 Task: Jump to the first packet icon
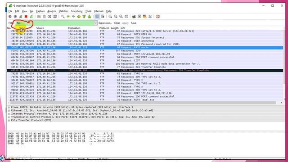point(84,17)
